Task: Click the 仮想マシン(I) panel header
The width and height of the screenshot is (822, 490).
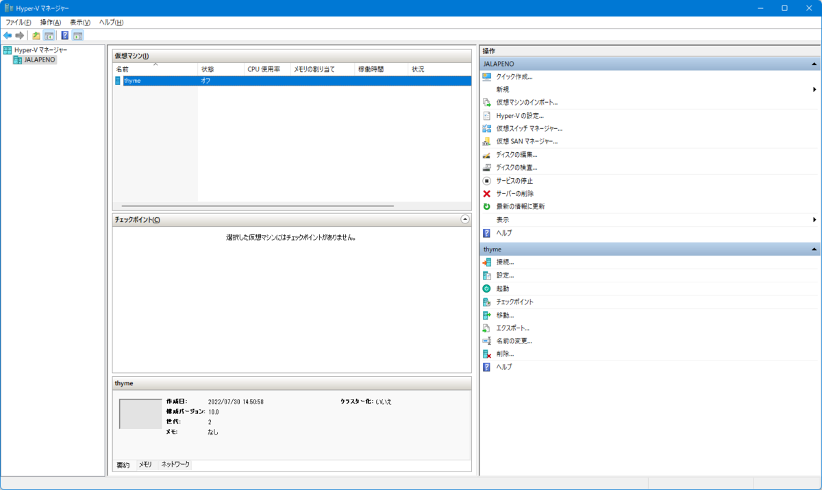Action: (x=292, y=56)
